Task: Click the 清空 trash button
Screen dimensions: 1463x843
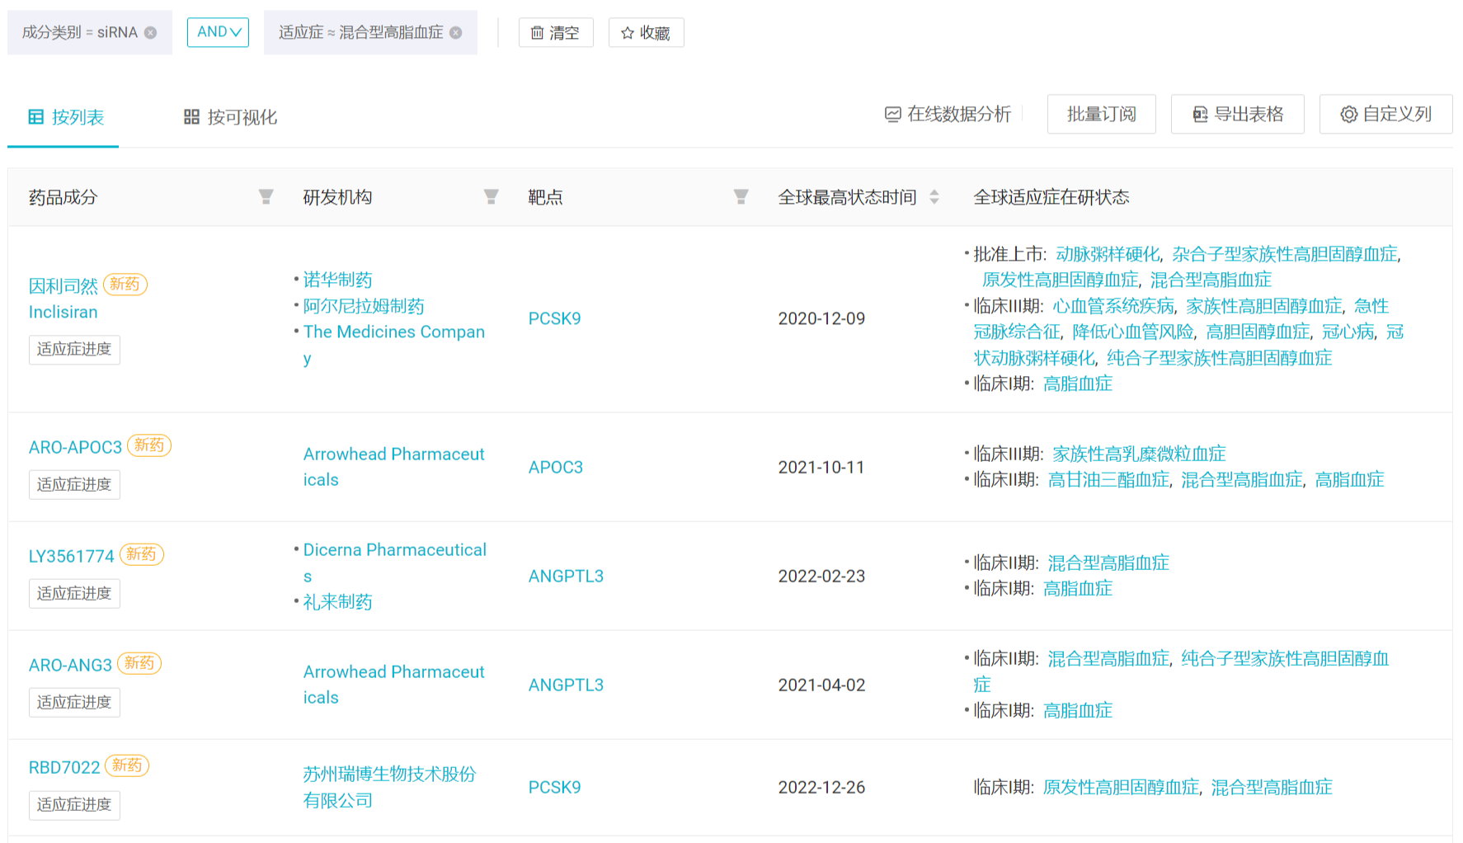Action: [x=555, y=33]
